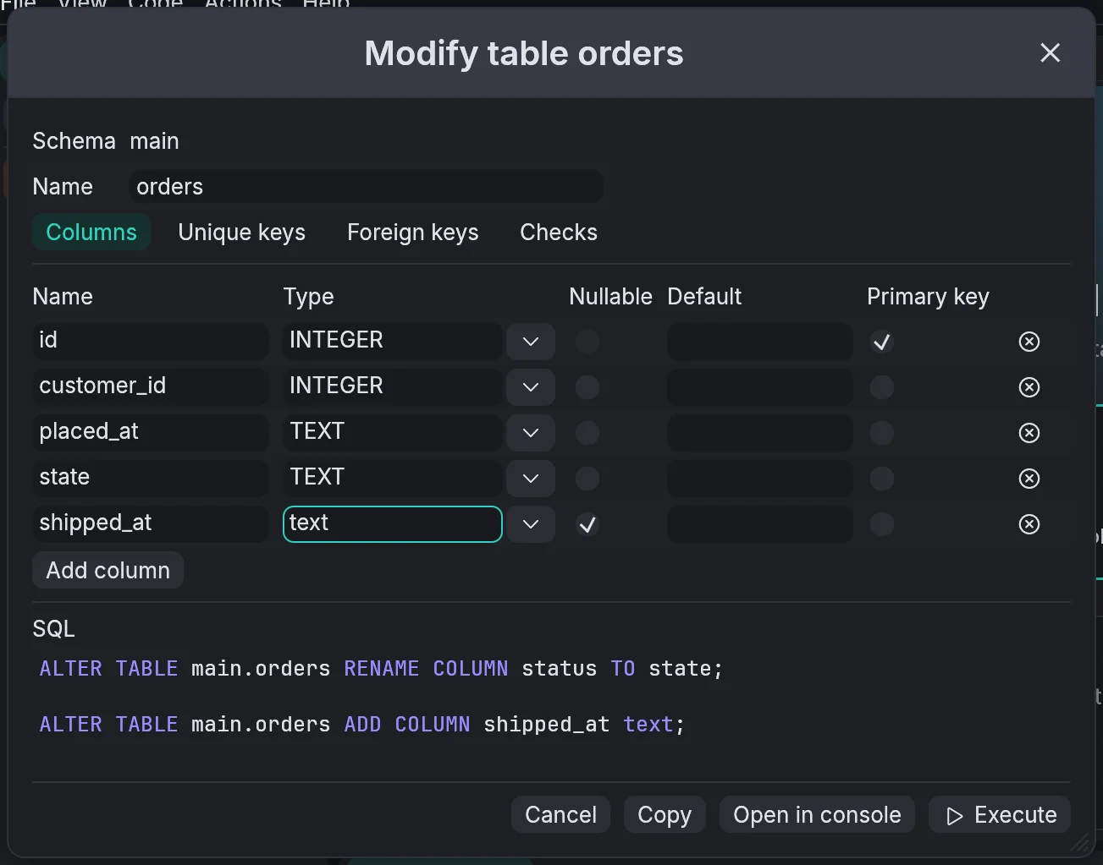Open type dropdown for id column

click(x=531, y=342)
